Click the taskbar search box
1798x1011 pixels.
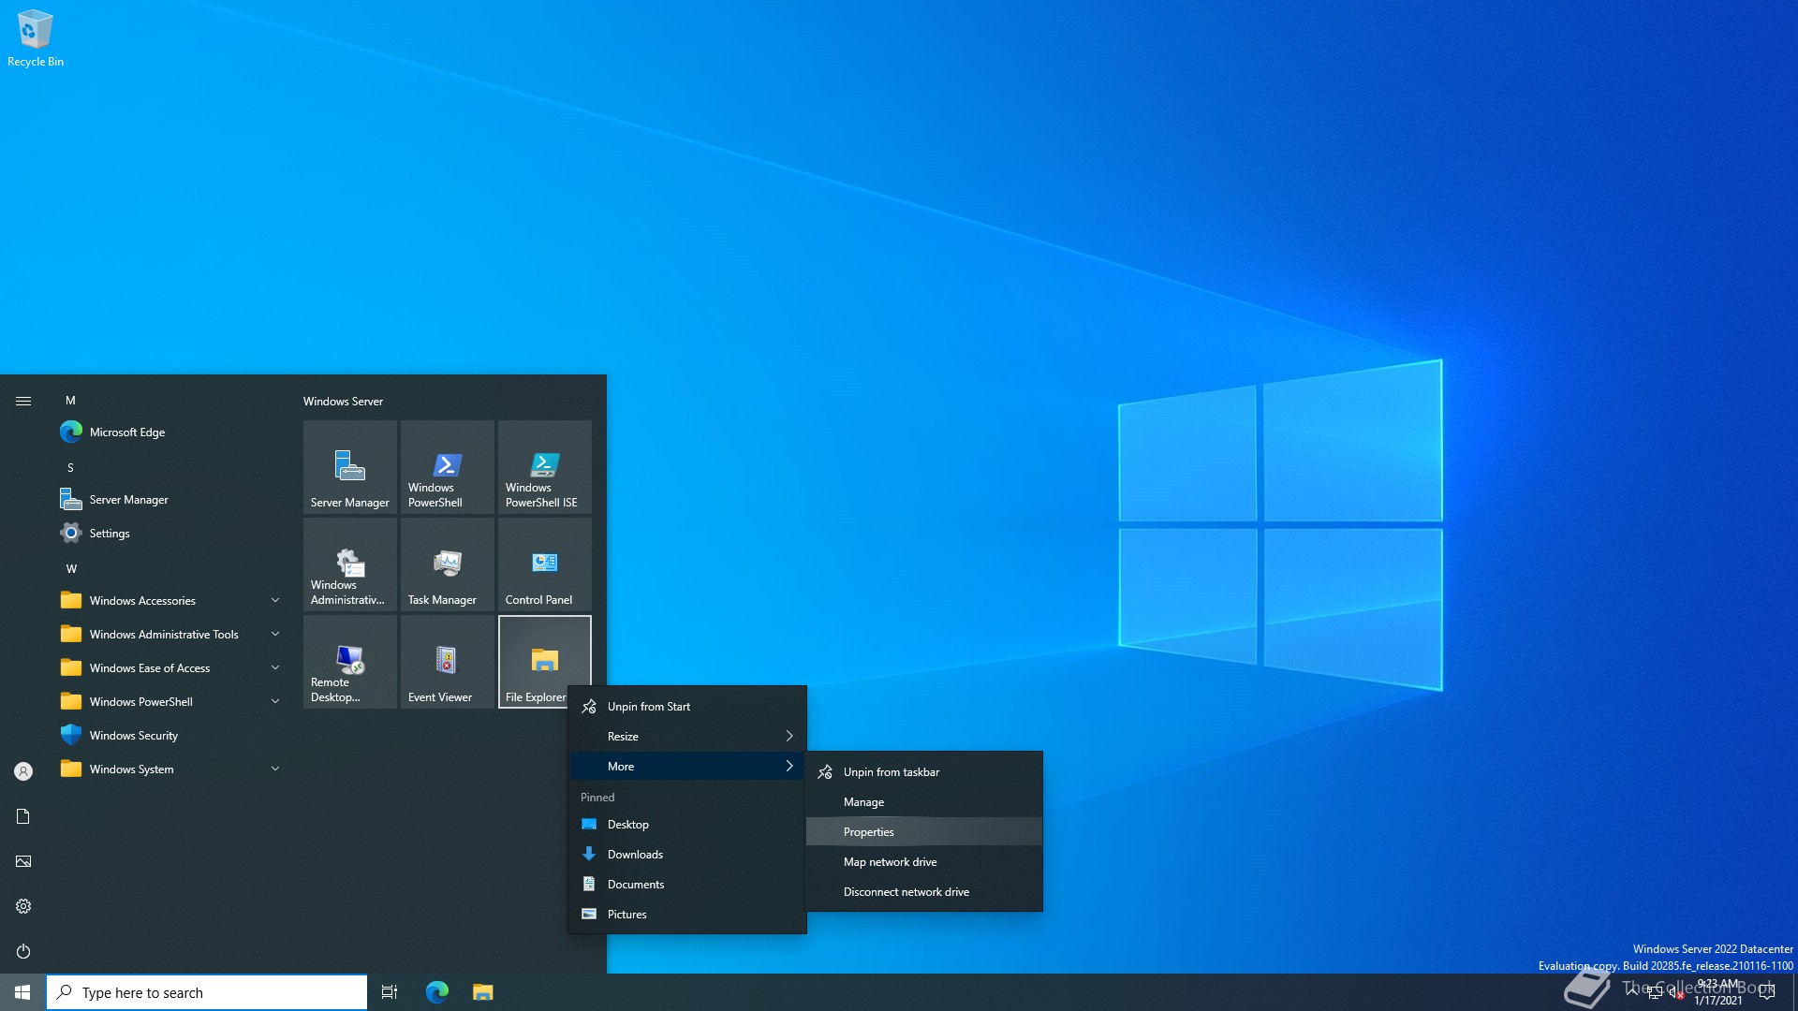[x=207, y=992]
